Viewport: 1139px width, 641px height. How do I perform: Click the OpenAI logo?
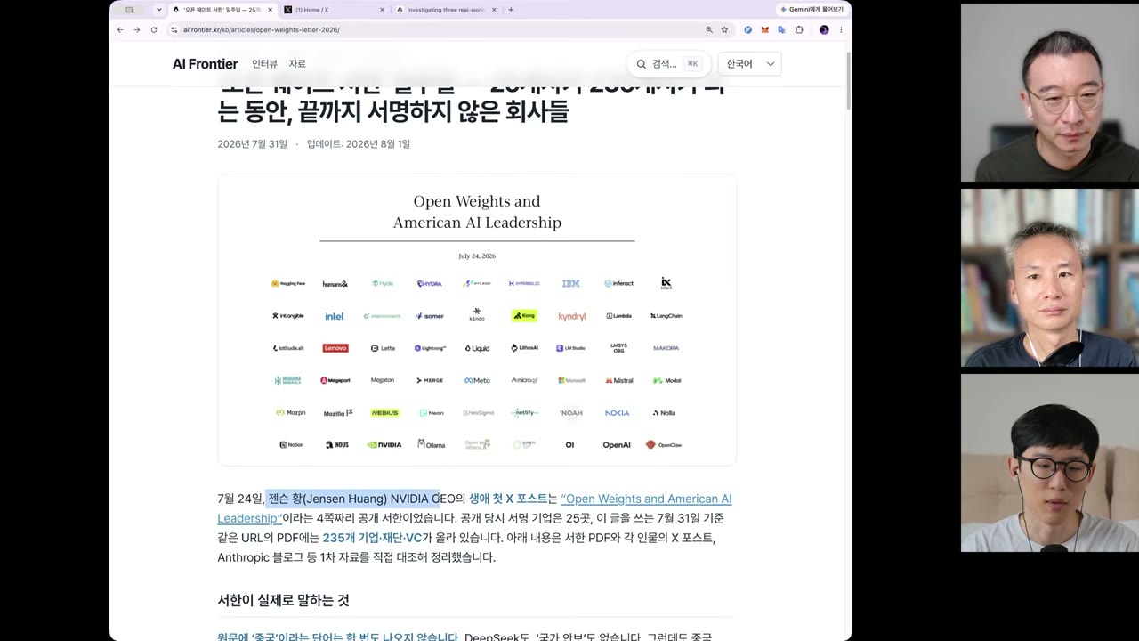(x=617, y=444)
